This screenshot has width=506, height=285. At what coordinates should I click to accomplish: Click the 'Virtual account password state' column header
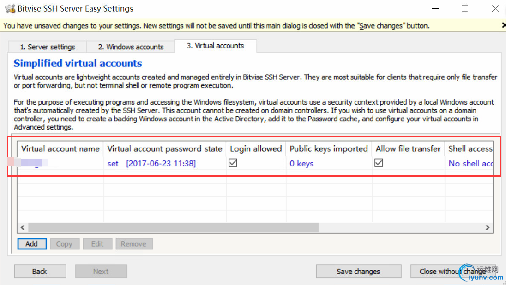[164, 148]
